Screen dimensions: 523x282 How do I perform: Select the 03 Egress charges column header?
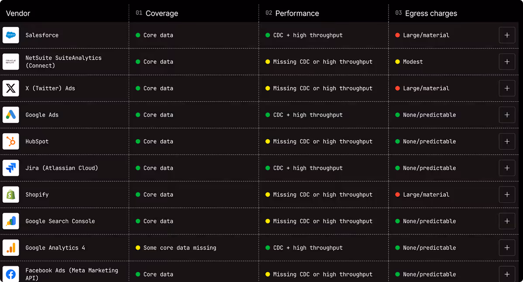426,14
